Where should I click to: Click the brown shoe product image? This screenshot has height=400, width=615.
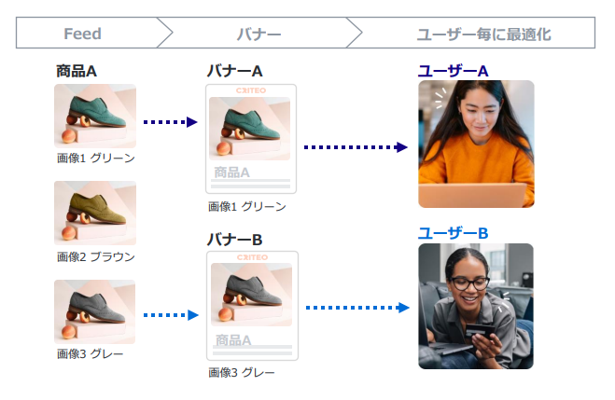tap(95, 214)
